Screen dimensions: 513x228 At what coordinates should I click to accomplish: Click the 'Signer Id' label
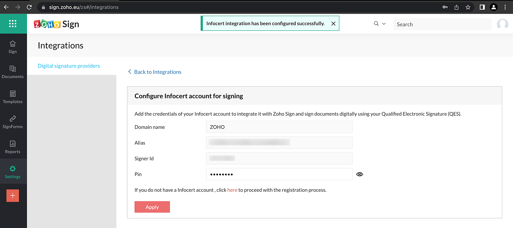[x=144, y=158]
